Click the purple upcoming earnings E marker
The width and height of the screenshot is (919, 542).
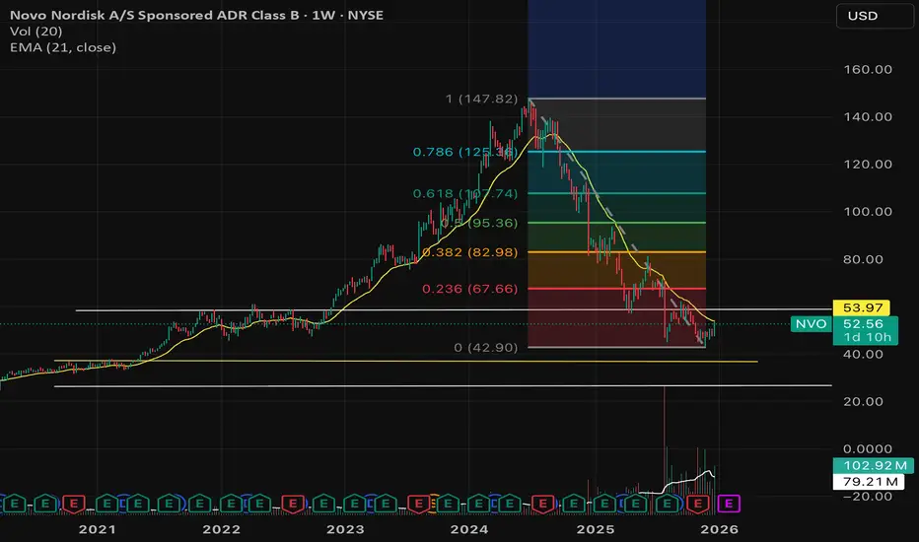coord(729,504)
